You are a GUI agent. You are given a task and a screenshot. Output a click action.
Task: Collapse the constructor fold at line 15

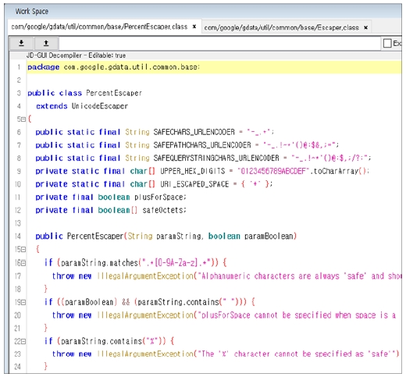(x=23, y=250)
